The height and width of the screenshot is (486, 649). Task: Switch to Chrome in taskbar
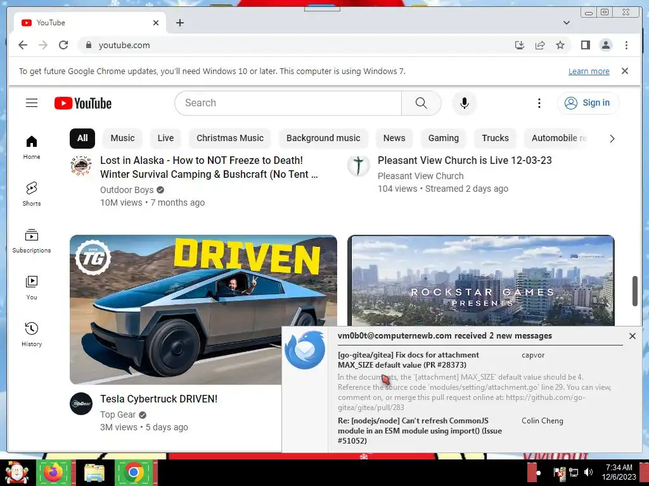[134, 473]
